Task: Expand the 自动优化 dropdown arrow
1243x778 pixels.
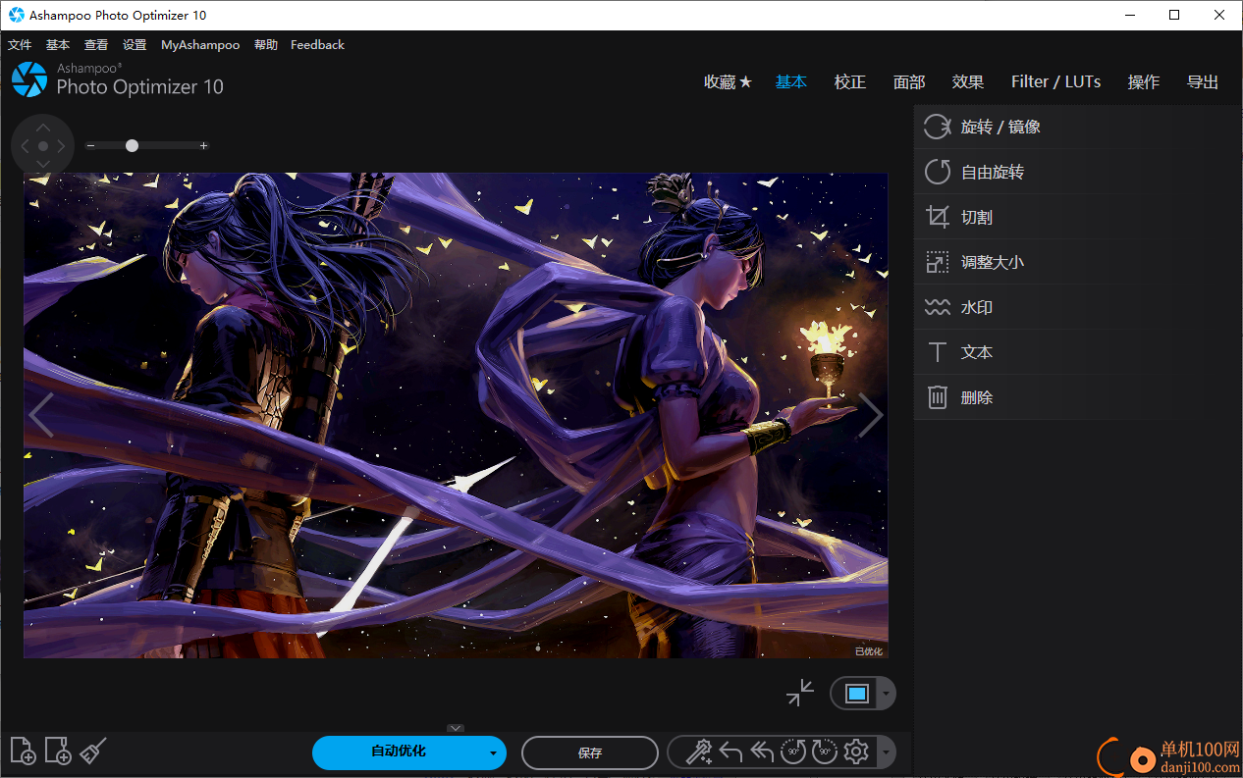Action: coord(492,753)
